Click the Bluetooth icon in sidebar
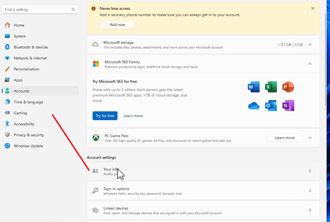This screenshot has height=222, width=330. pyautogui.click(x=7, y=47)
